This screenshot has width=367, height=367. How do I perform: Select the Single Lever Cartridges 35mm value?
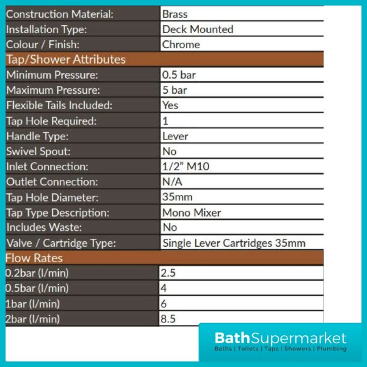[242, 243]
